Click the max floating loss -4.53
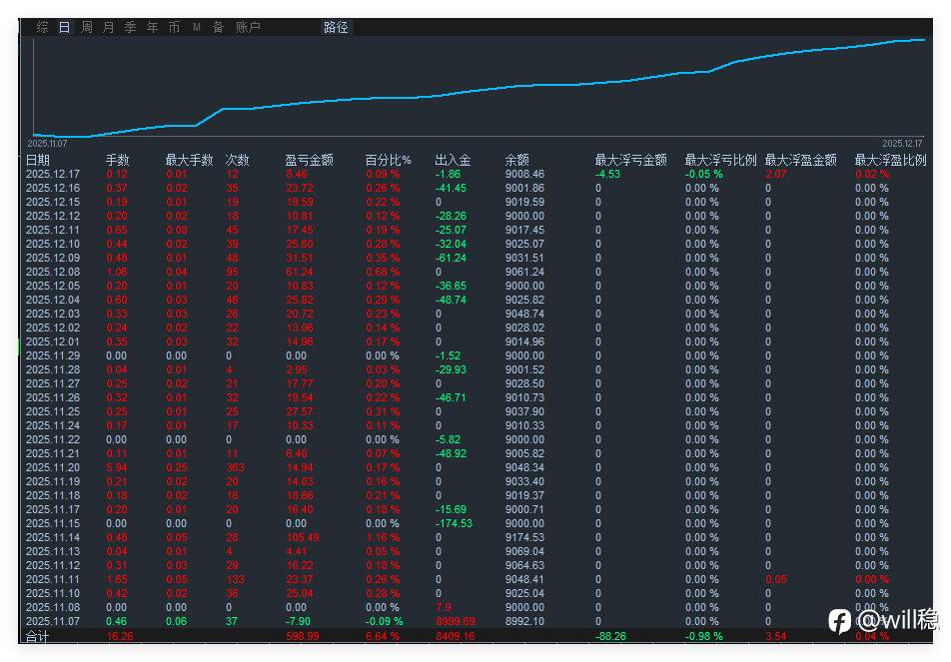 coord(607,174)
